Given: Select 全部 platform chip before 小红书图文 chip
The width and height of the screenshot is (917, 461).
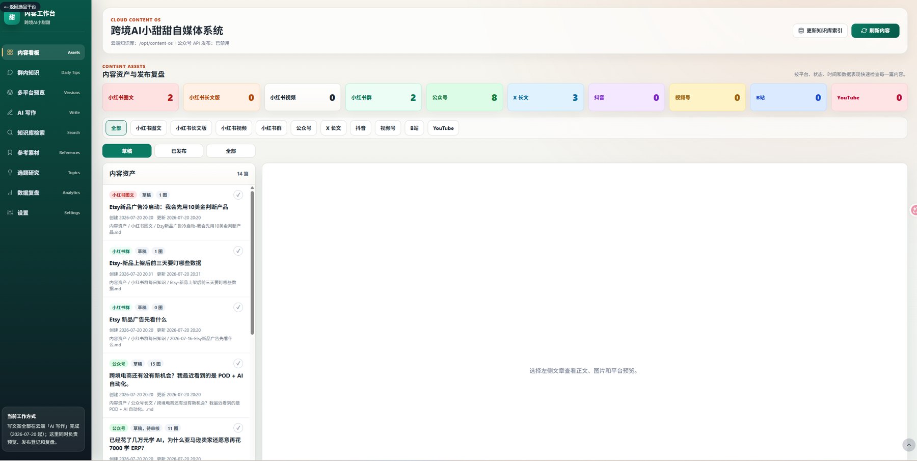Looking at the screenshot, I should (x=116, y=128).
